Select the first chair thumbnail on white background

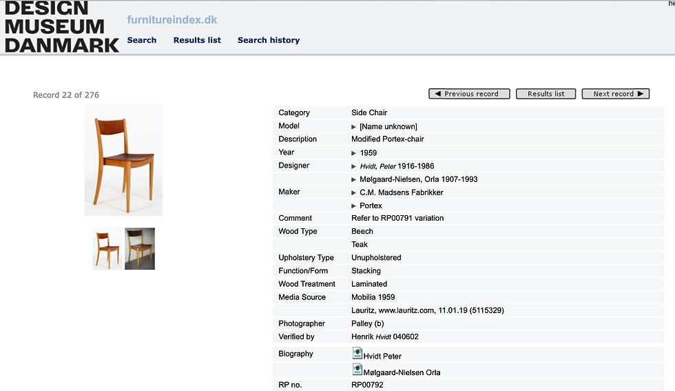click(108, 249)
